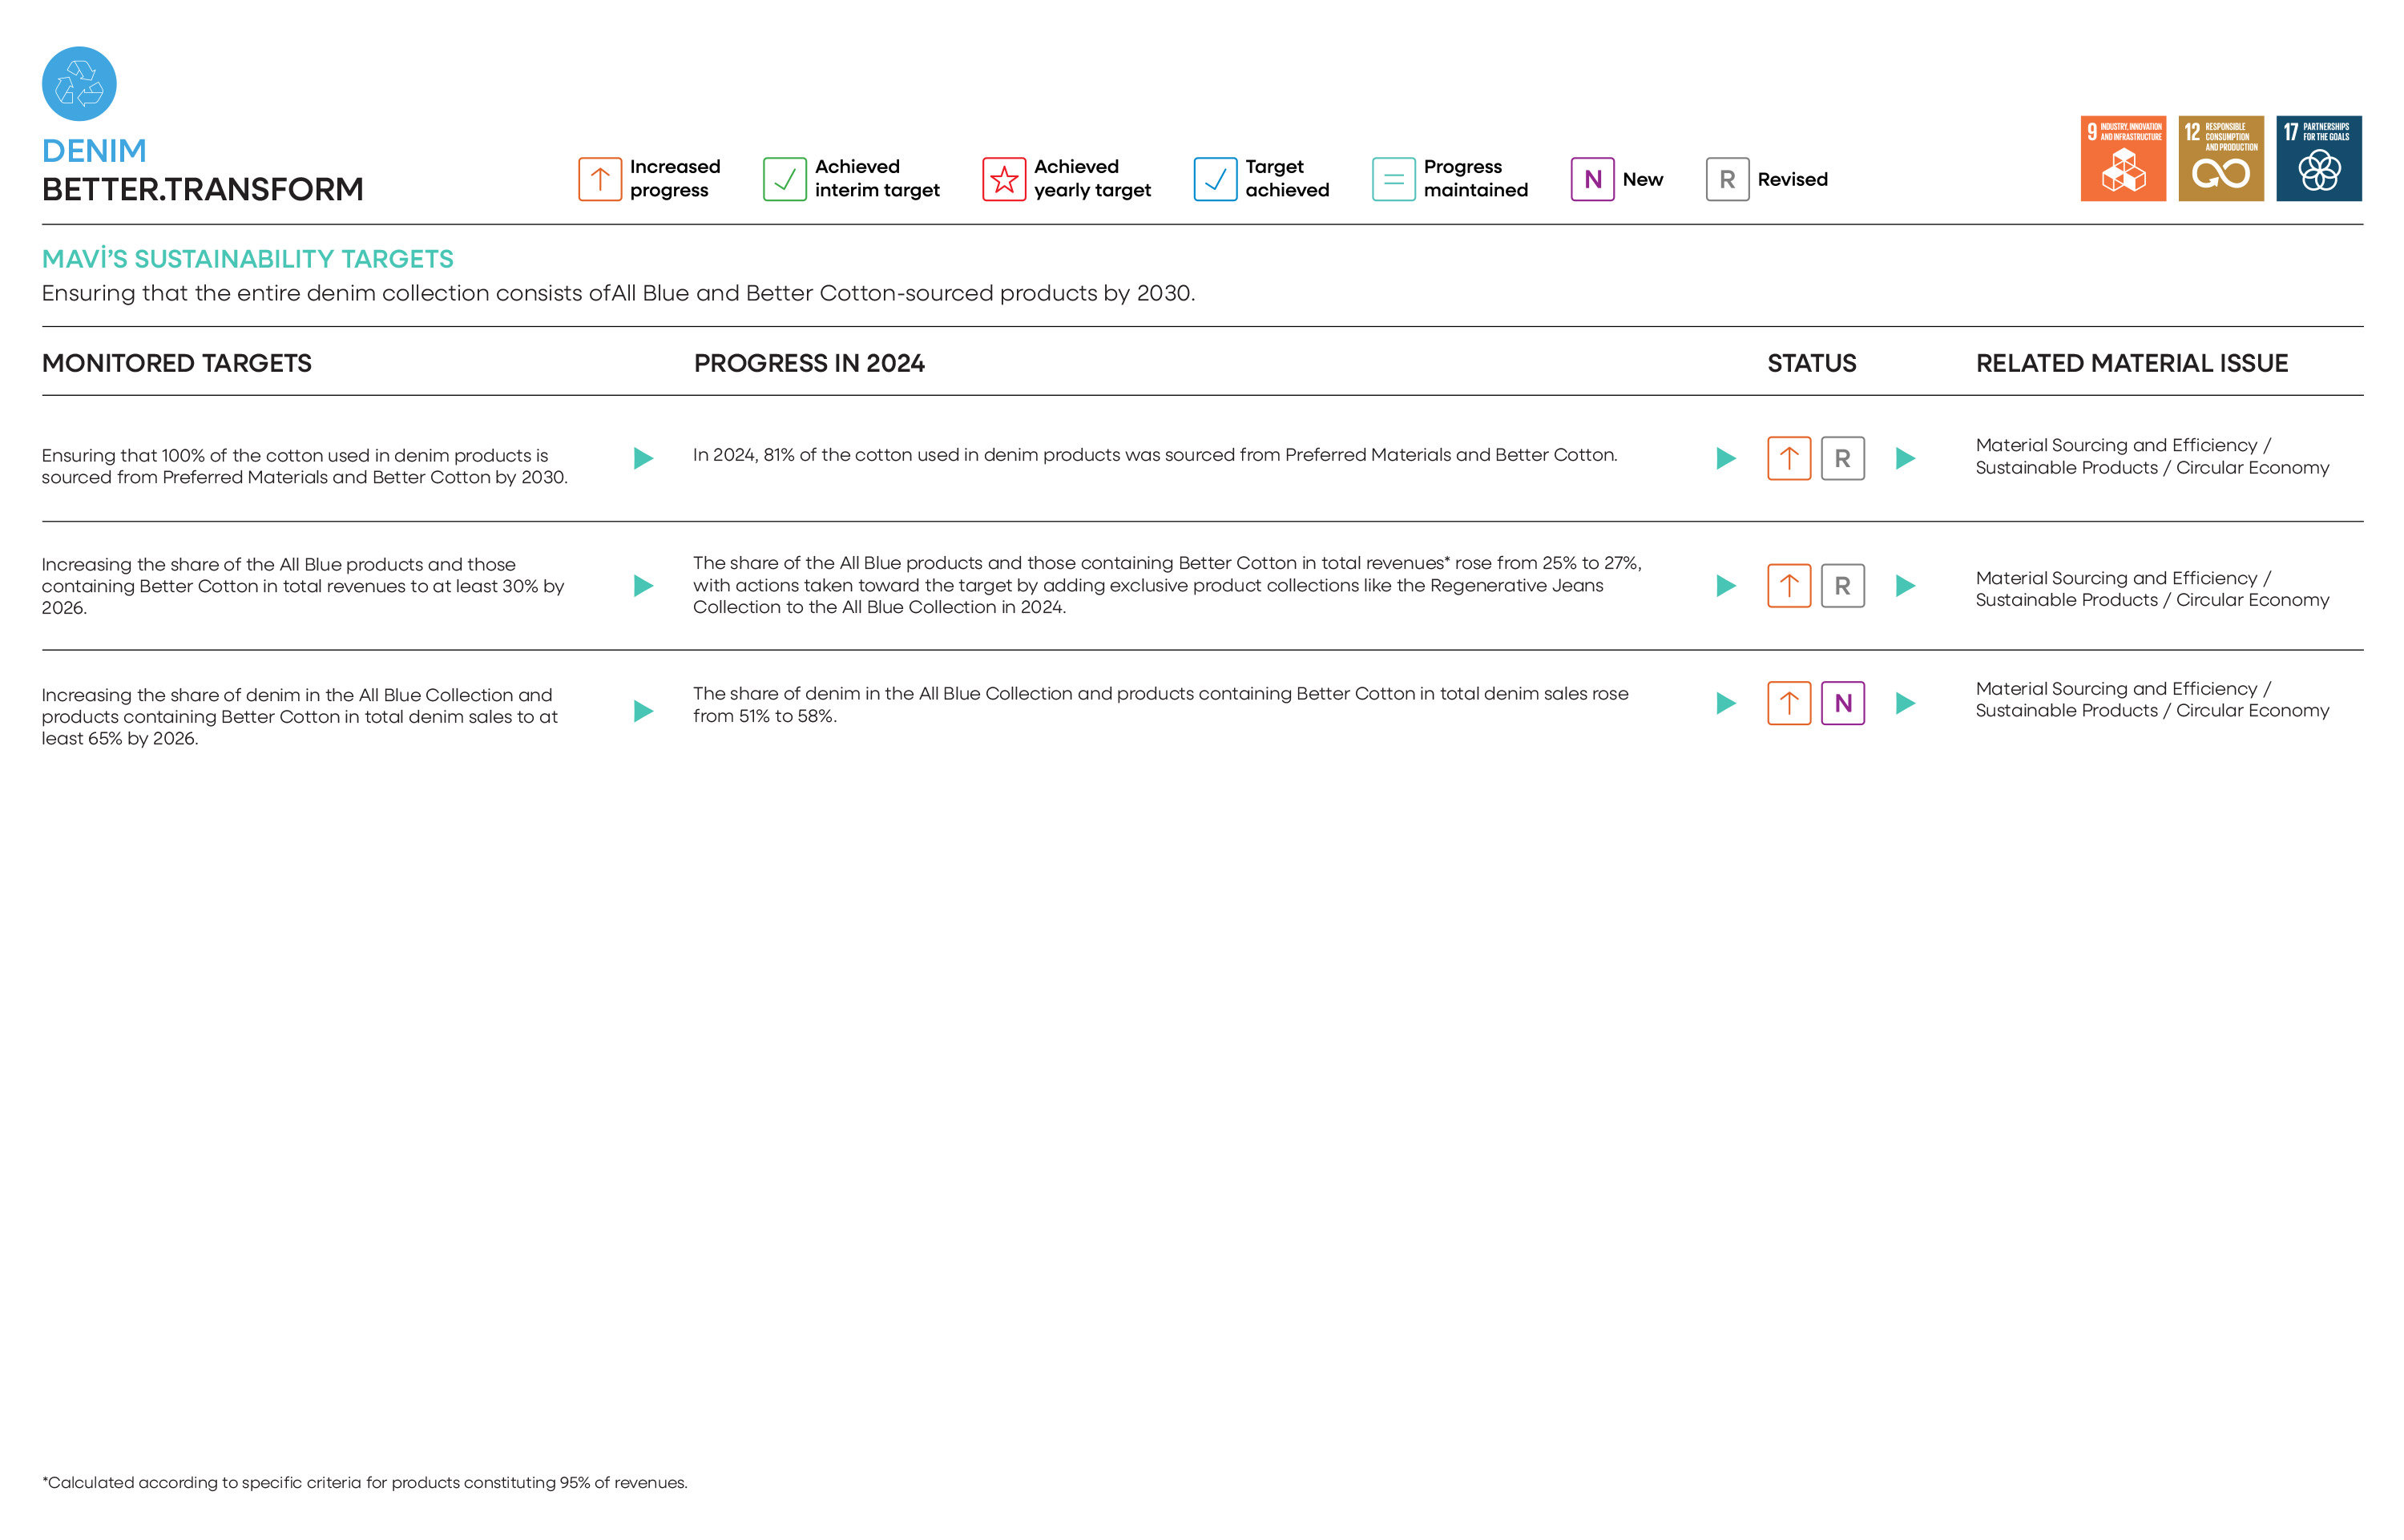The image size is (2404, 1540).
Task: Click the teal Progress maintained equals box
Action: click(1393, 179)
